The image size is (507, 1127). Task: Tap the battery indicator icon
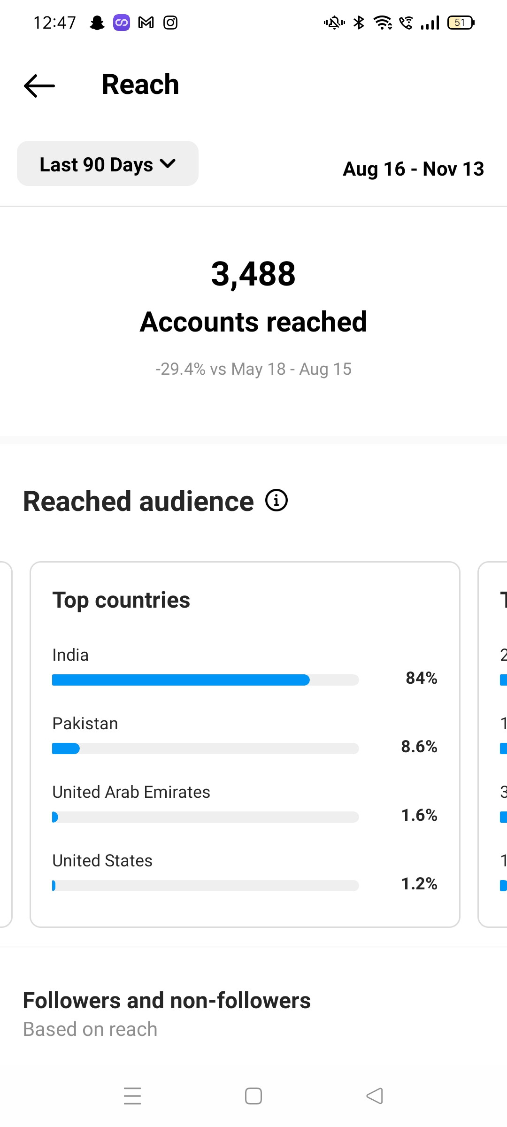461,23
